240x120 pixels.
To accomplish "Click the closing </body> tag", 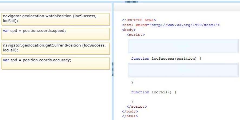I will tap(130, 111).
